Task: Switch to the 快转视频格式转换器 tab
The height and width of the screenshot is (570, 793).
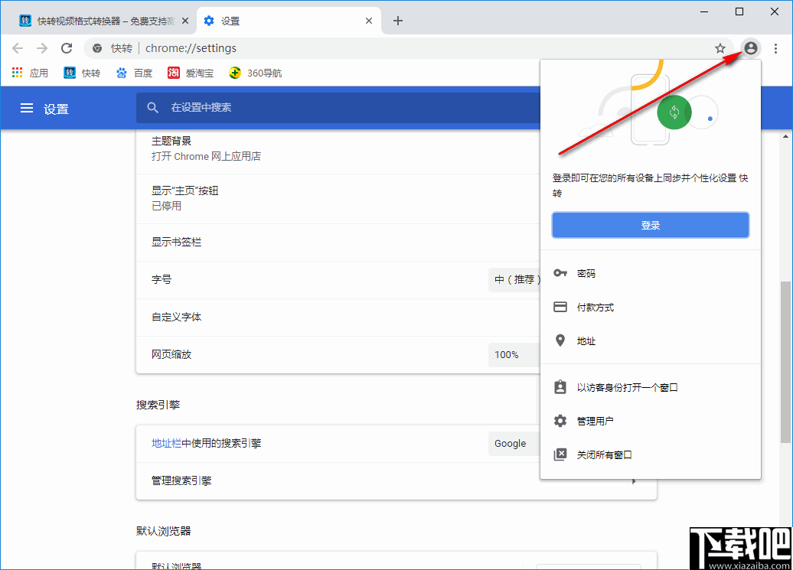Action: (x=100, y=20)
